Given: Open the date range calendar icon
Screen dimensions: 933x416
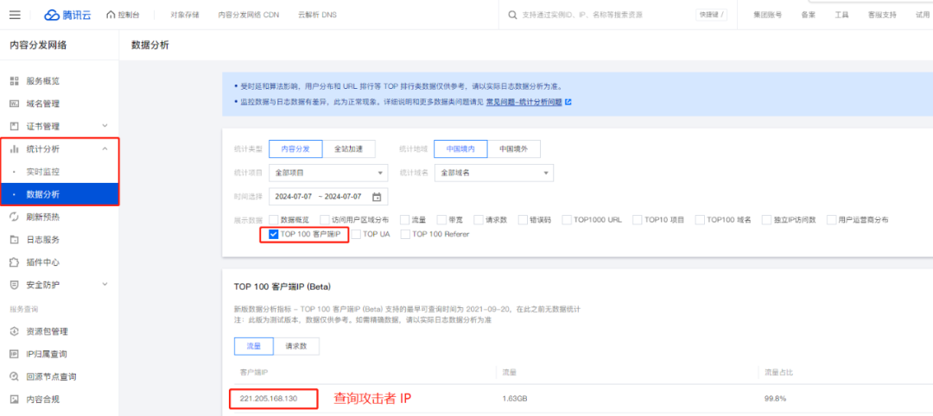Looking at the screenshot, I should [x=376, y=196].
